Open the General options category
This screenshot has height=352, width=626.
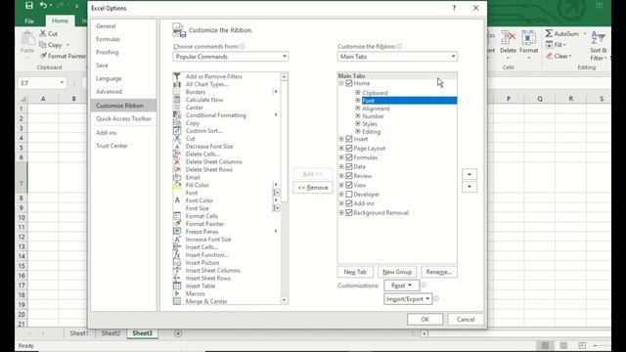click(106, 26)
